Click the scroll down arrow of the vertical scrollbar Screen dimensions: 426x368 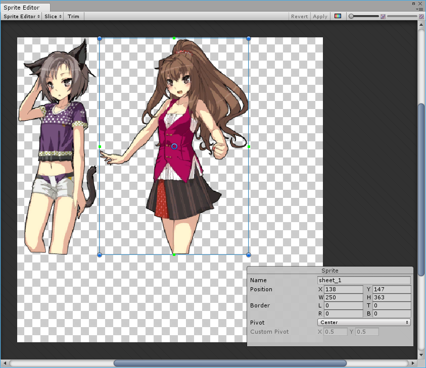(421, 355)
